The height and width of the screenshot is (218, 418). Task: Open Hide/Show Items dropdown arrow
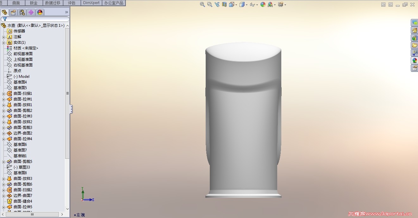pos(257,5)
